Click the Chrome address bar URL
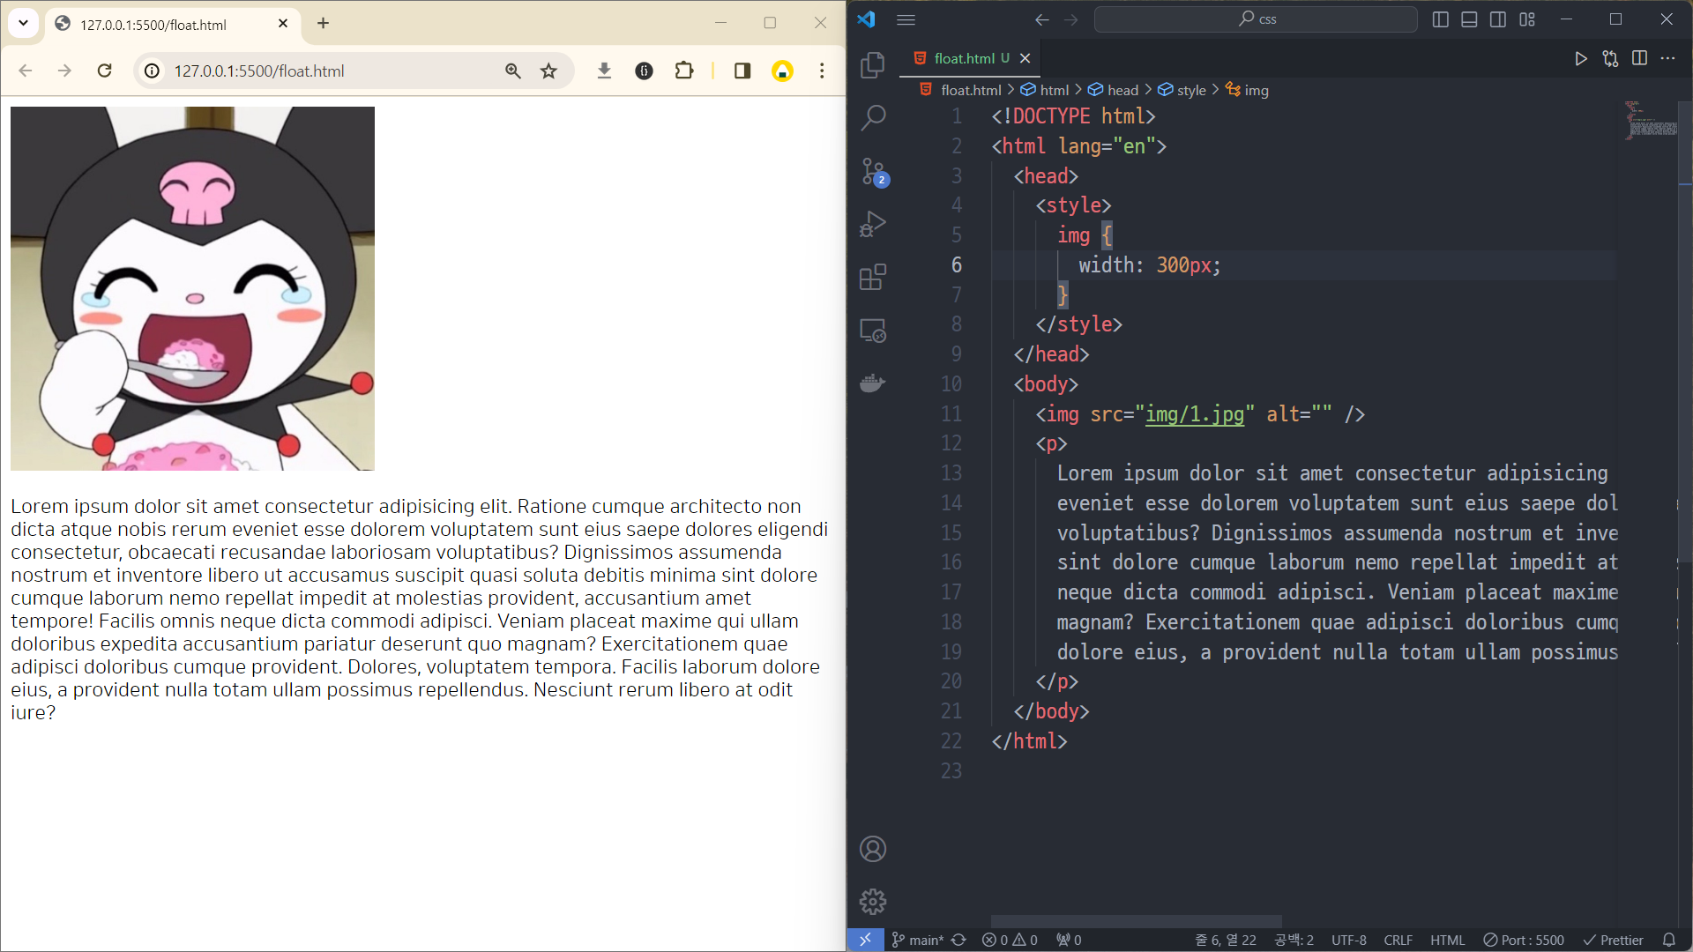The image size is (1693, 952). (259, 71)
